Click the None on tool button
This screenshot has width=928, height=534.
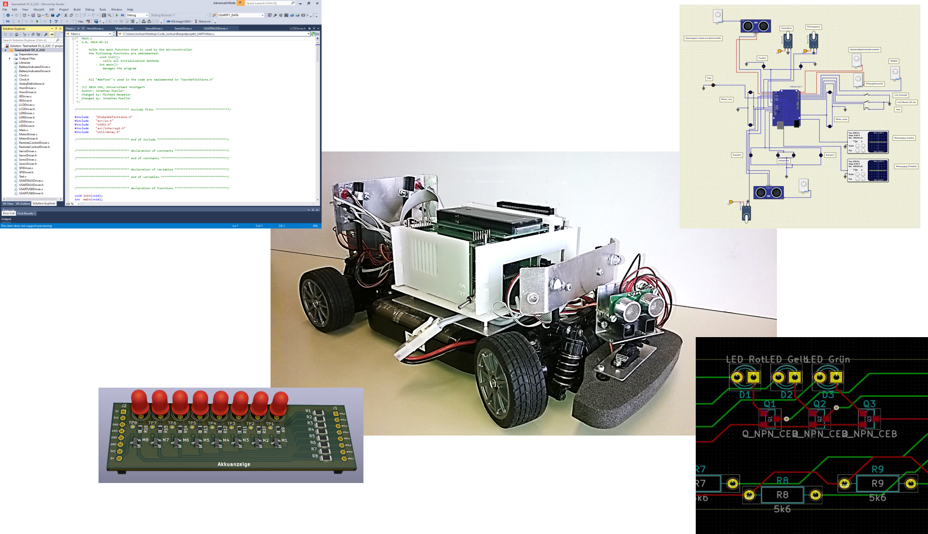203,21
